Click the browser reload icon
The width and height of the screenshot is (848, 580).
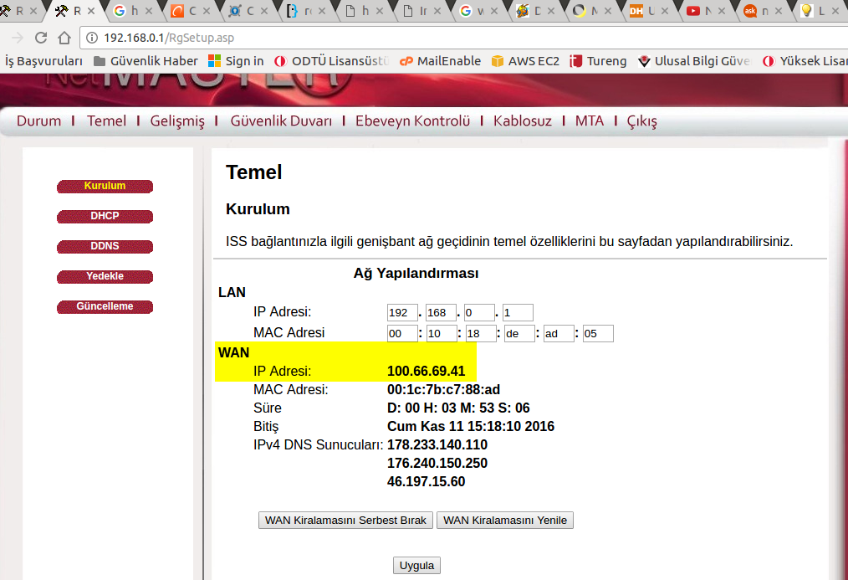(x=41, y=38)
